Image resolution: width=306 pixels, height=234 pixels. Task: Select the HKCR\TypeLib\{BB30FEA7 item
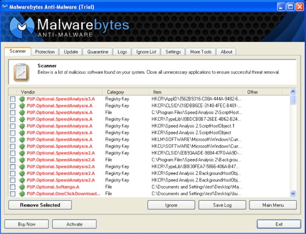(x=195, y=167)
